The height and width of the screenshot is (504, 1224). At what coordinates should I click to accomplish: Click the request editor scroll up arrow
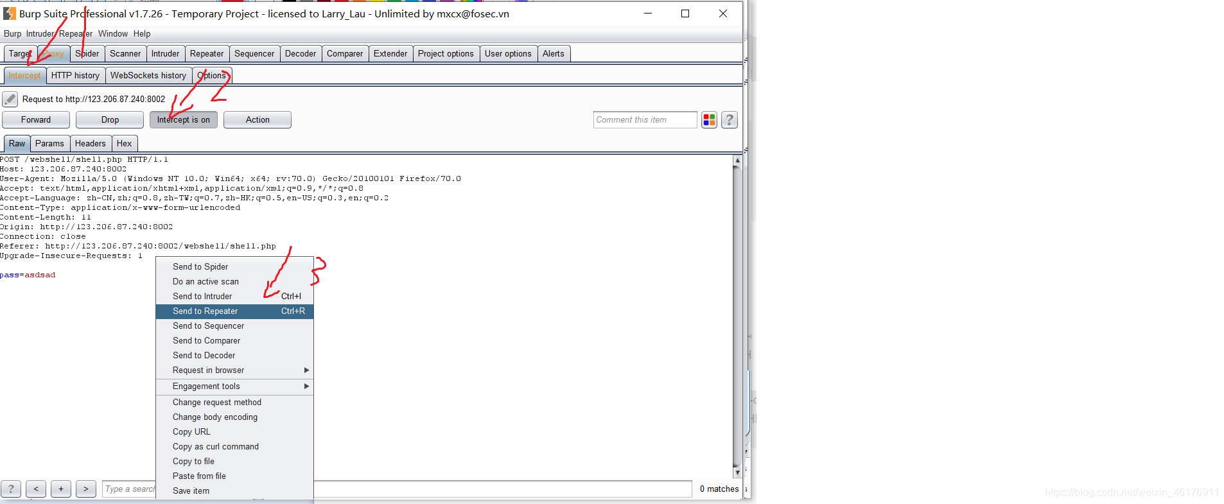click(x=737, y=160)
